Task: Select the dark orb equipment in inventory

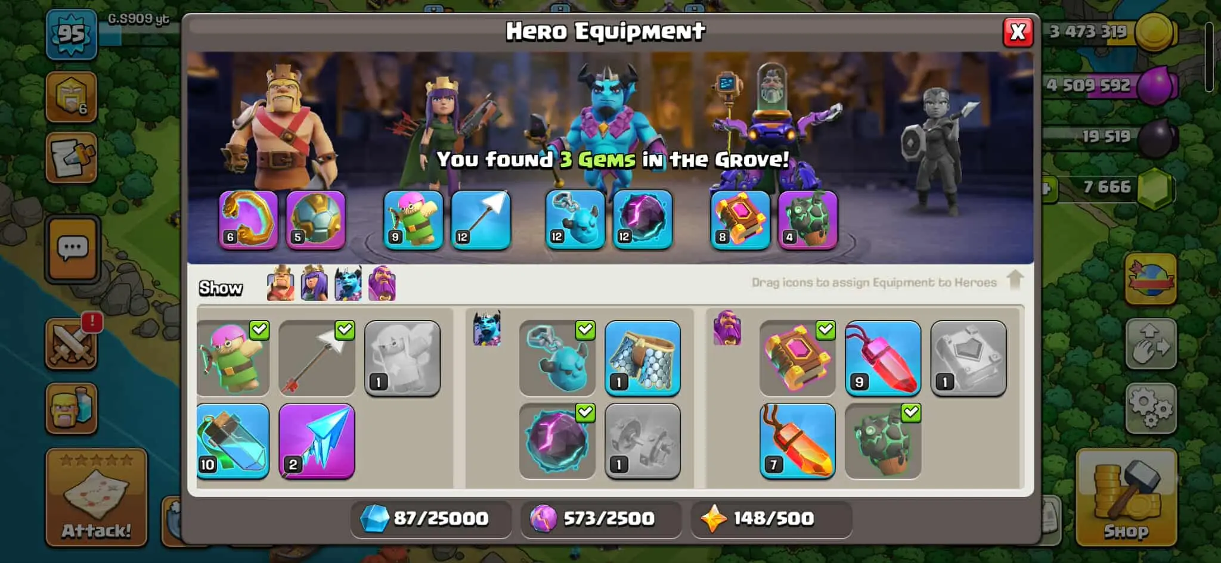Action: (x=557, y=441)
